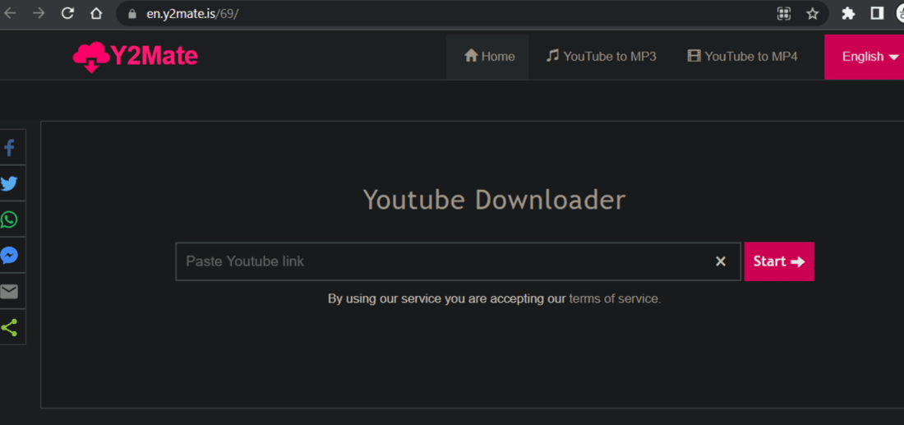Go forward with the browser forward arrow
The height and width of the screenshot is (425, 904).
point(39,14)
